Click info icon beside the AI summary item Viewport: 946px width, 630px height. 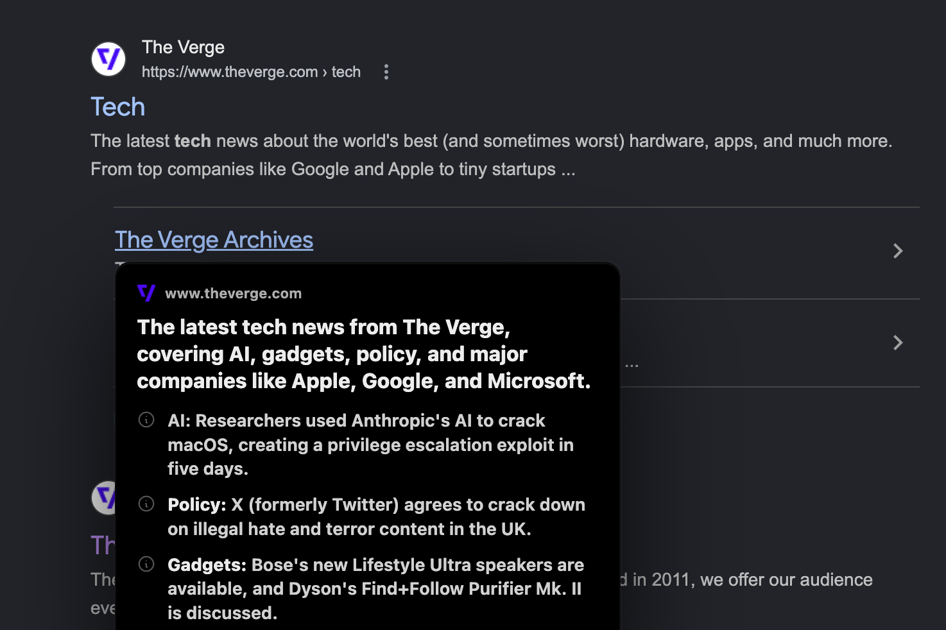click(x=146, y=420)
